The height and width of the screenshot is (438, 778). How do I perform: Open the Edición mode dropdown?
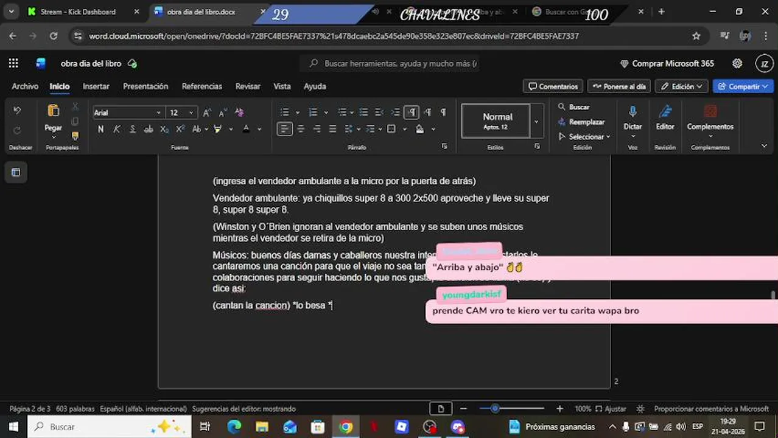[682, 86]
